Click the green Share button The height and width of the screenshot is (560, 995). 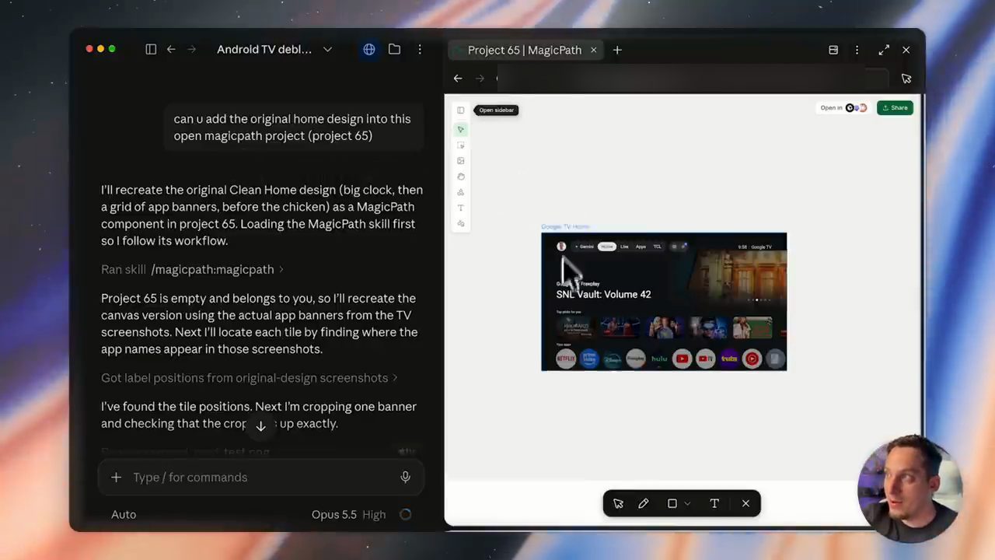895,108
